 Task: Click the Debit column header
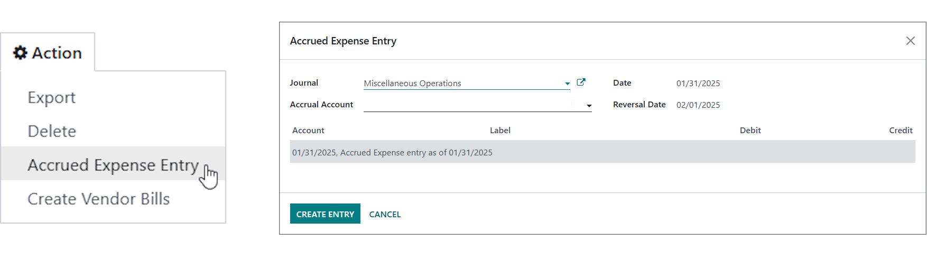[x=750, y=130]
